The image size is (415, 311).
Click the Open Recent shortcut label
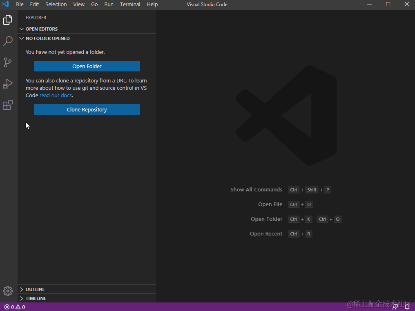tap(266, 234)
